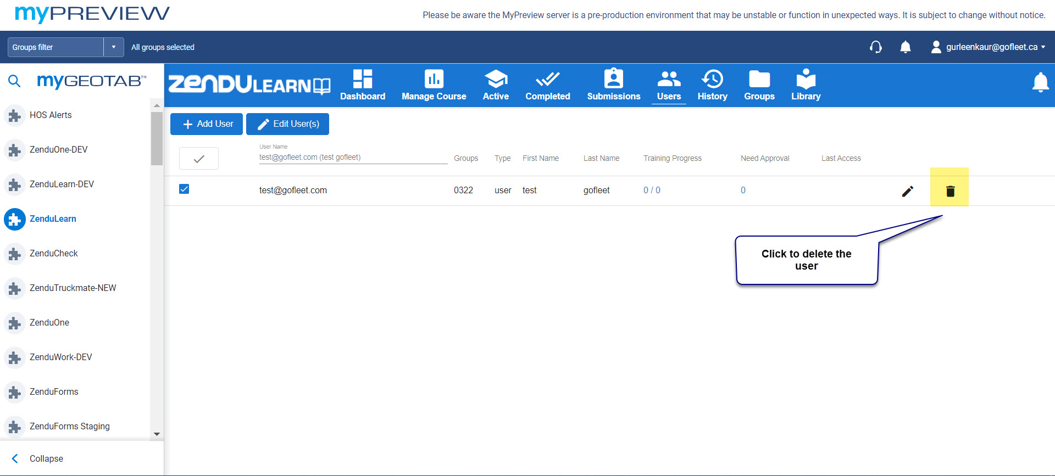Select the Users tab
Viewport: 1055px width, 476px height.
click(x=669, y=85)
